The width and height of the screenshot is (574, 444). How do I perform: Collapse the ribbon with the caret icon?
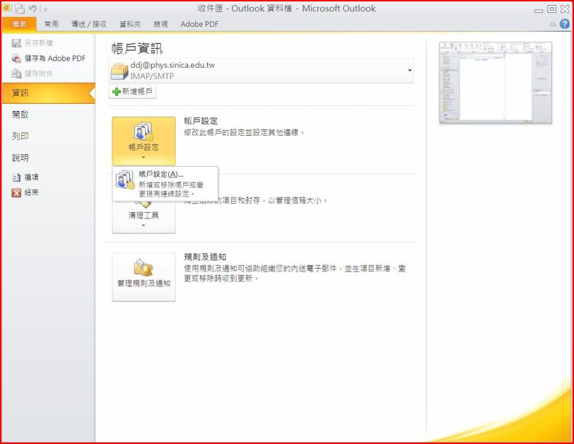point(552,25)
